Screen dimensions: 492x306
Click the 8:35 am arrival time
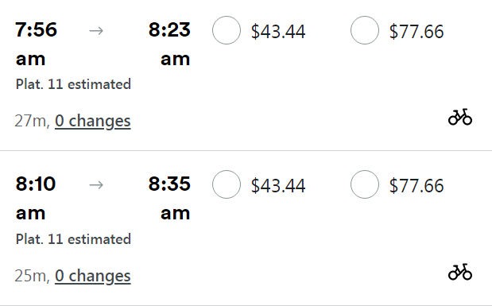point(169,199)
